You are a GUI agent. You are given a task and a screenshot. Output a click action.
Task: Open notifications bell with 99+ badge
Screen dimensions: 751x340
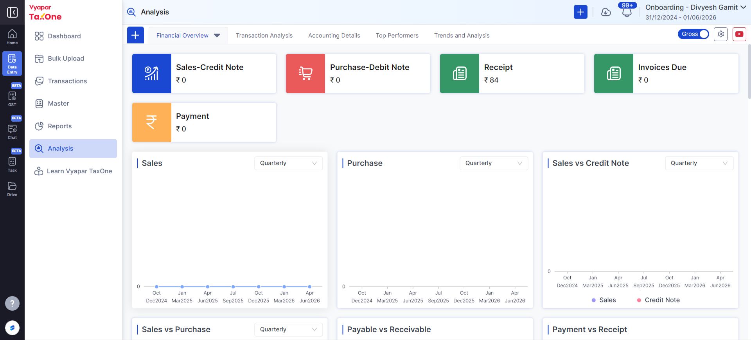point(627,12)
